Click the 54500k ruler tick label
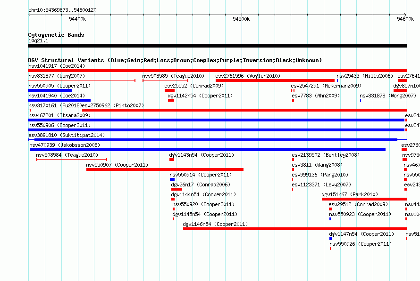Image resolution: width=420 pixels, height=281 pixels. point(241,19)
